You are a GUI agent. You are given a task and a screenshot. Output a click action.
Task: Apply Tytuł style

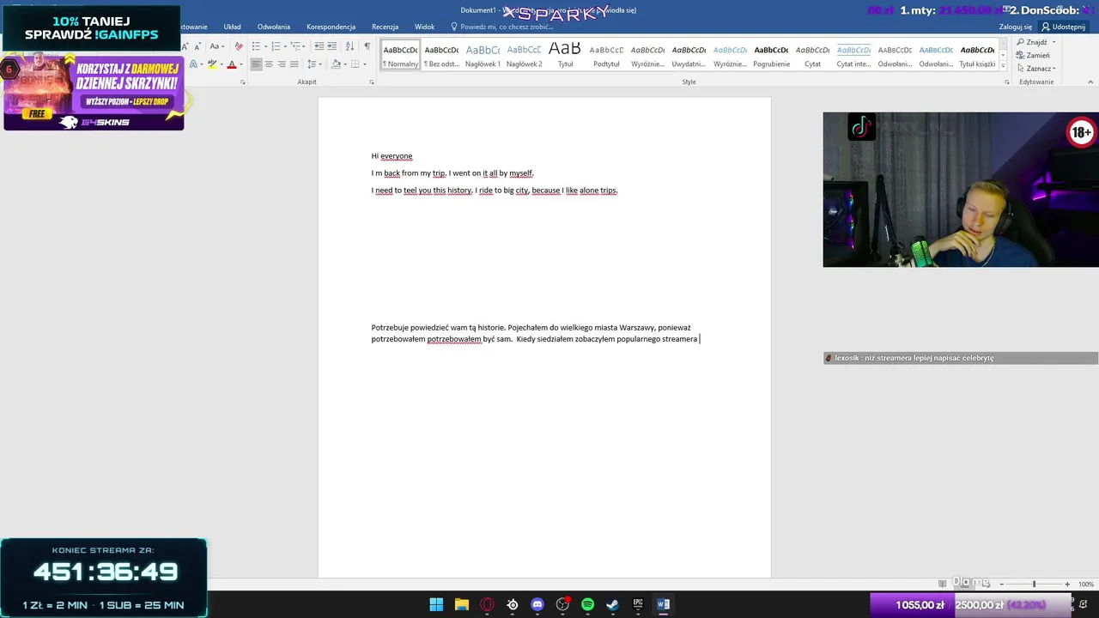pos(565,55)
